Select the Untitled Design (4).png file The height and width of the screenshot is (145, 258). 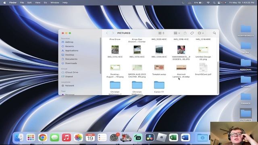pyautogui.click(x=203, y=50)
